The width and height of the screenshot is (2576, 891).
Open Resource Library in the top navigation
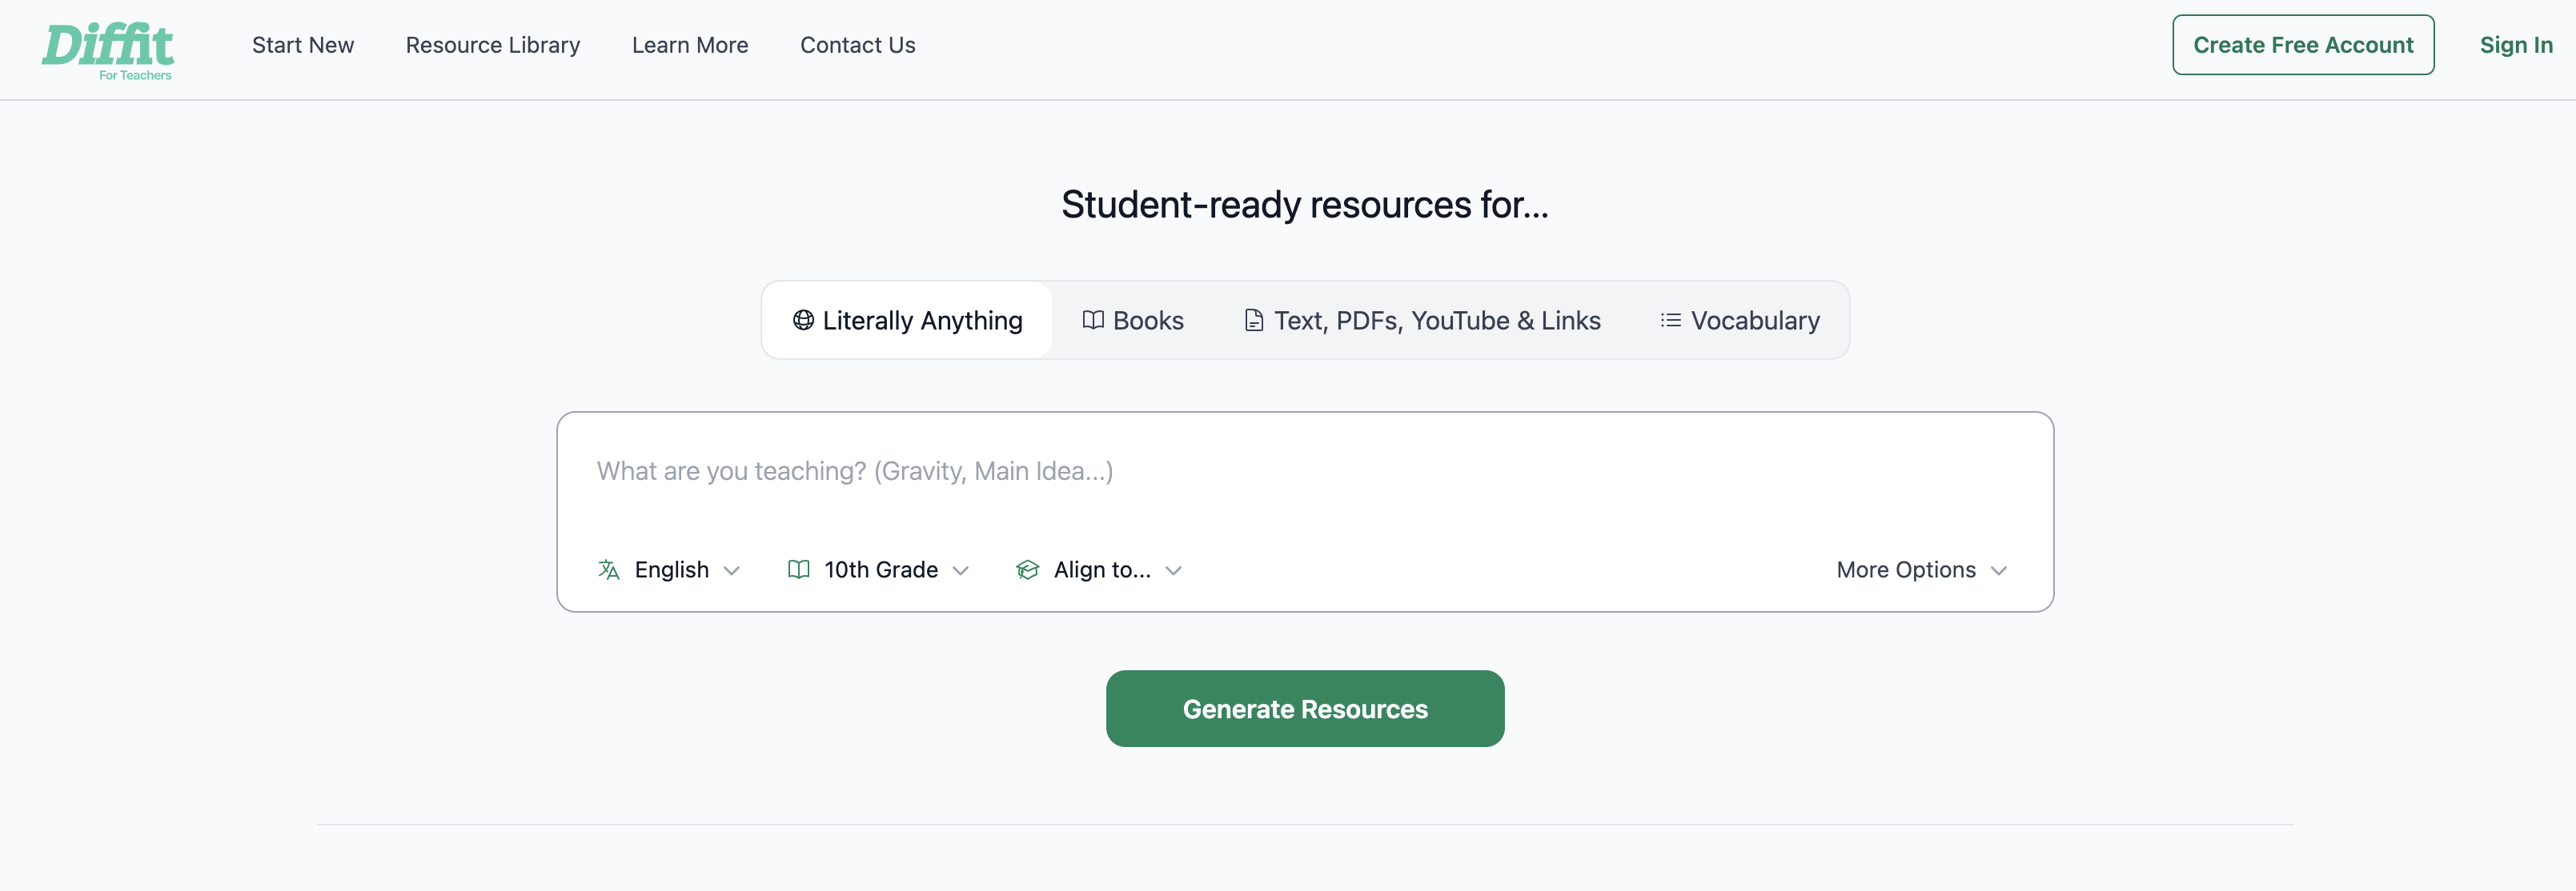tap(492, 45)
